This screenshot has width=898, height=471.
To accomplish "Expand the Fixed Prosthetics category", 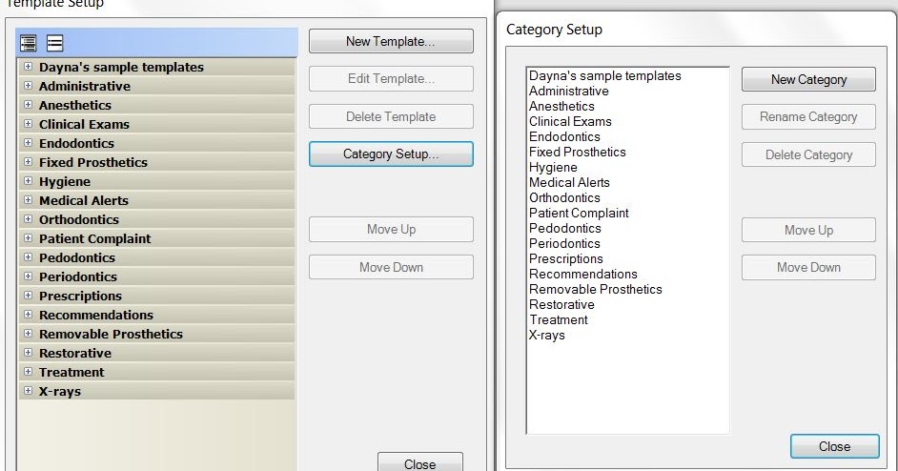I will point(28,162).
